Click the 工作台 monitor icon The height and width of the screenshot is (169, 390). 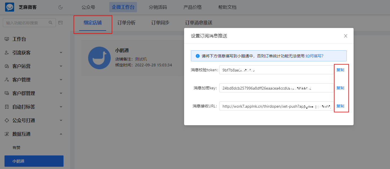click(7, 39)
